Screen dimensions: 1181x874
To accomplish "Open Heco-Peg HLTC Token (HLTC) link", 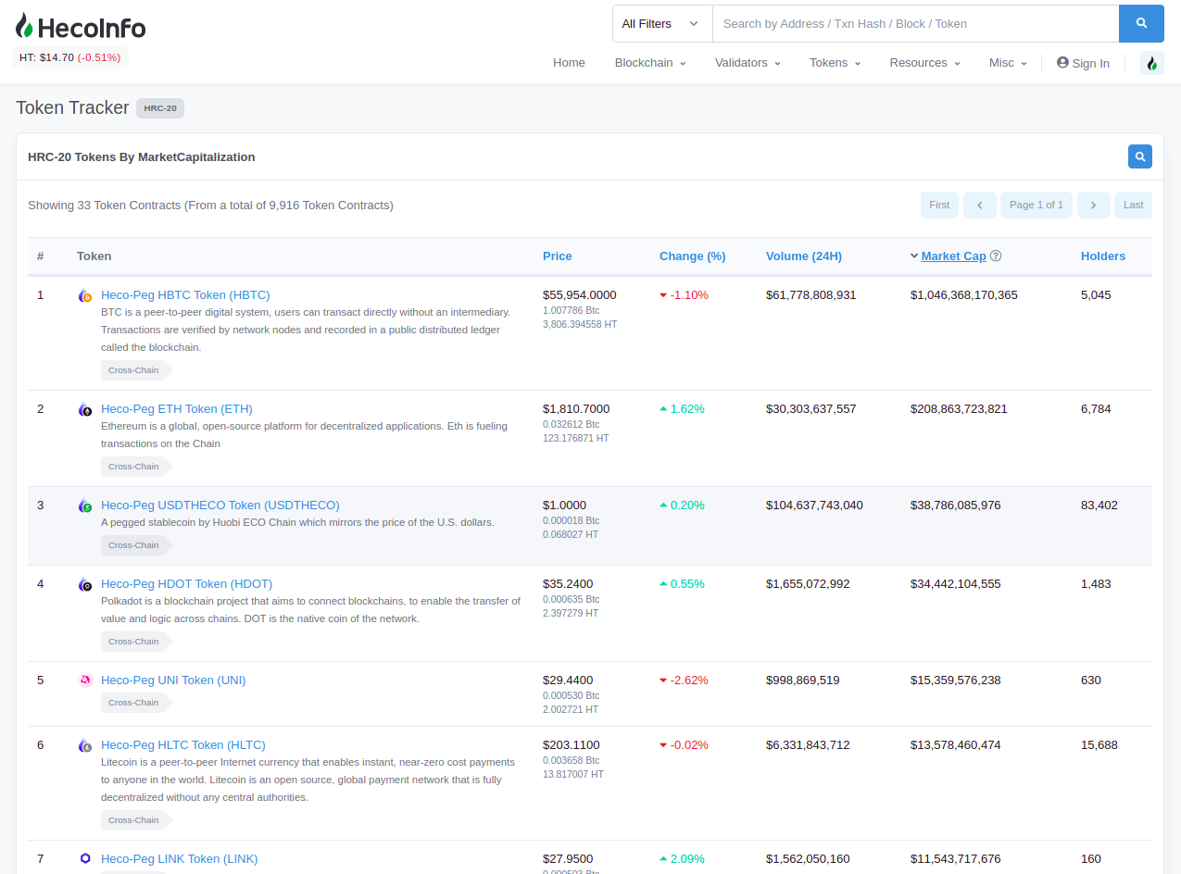I will pos(183,745).
